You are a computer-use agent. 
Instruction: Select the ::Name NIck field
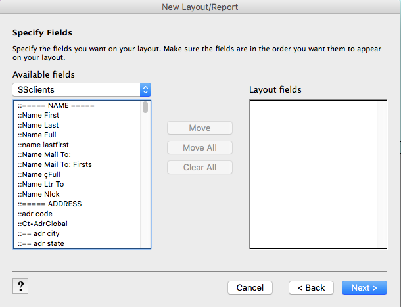[77, 194]
